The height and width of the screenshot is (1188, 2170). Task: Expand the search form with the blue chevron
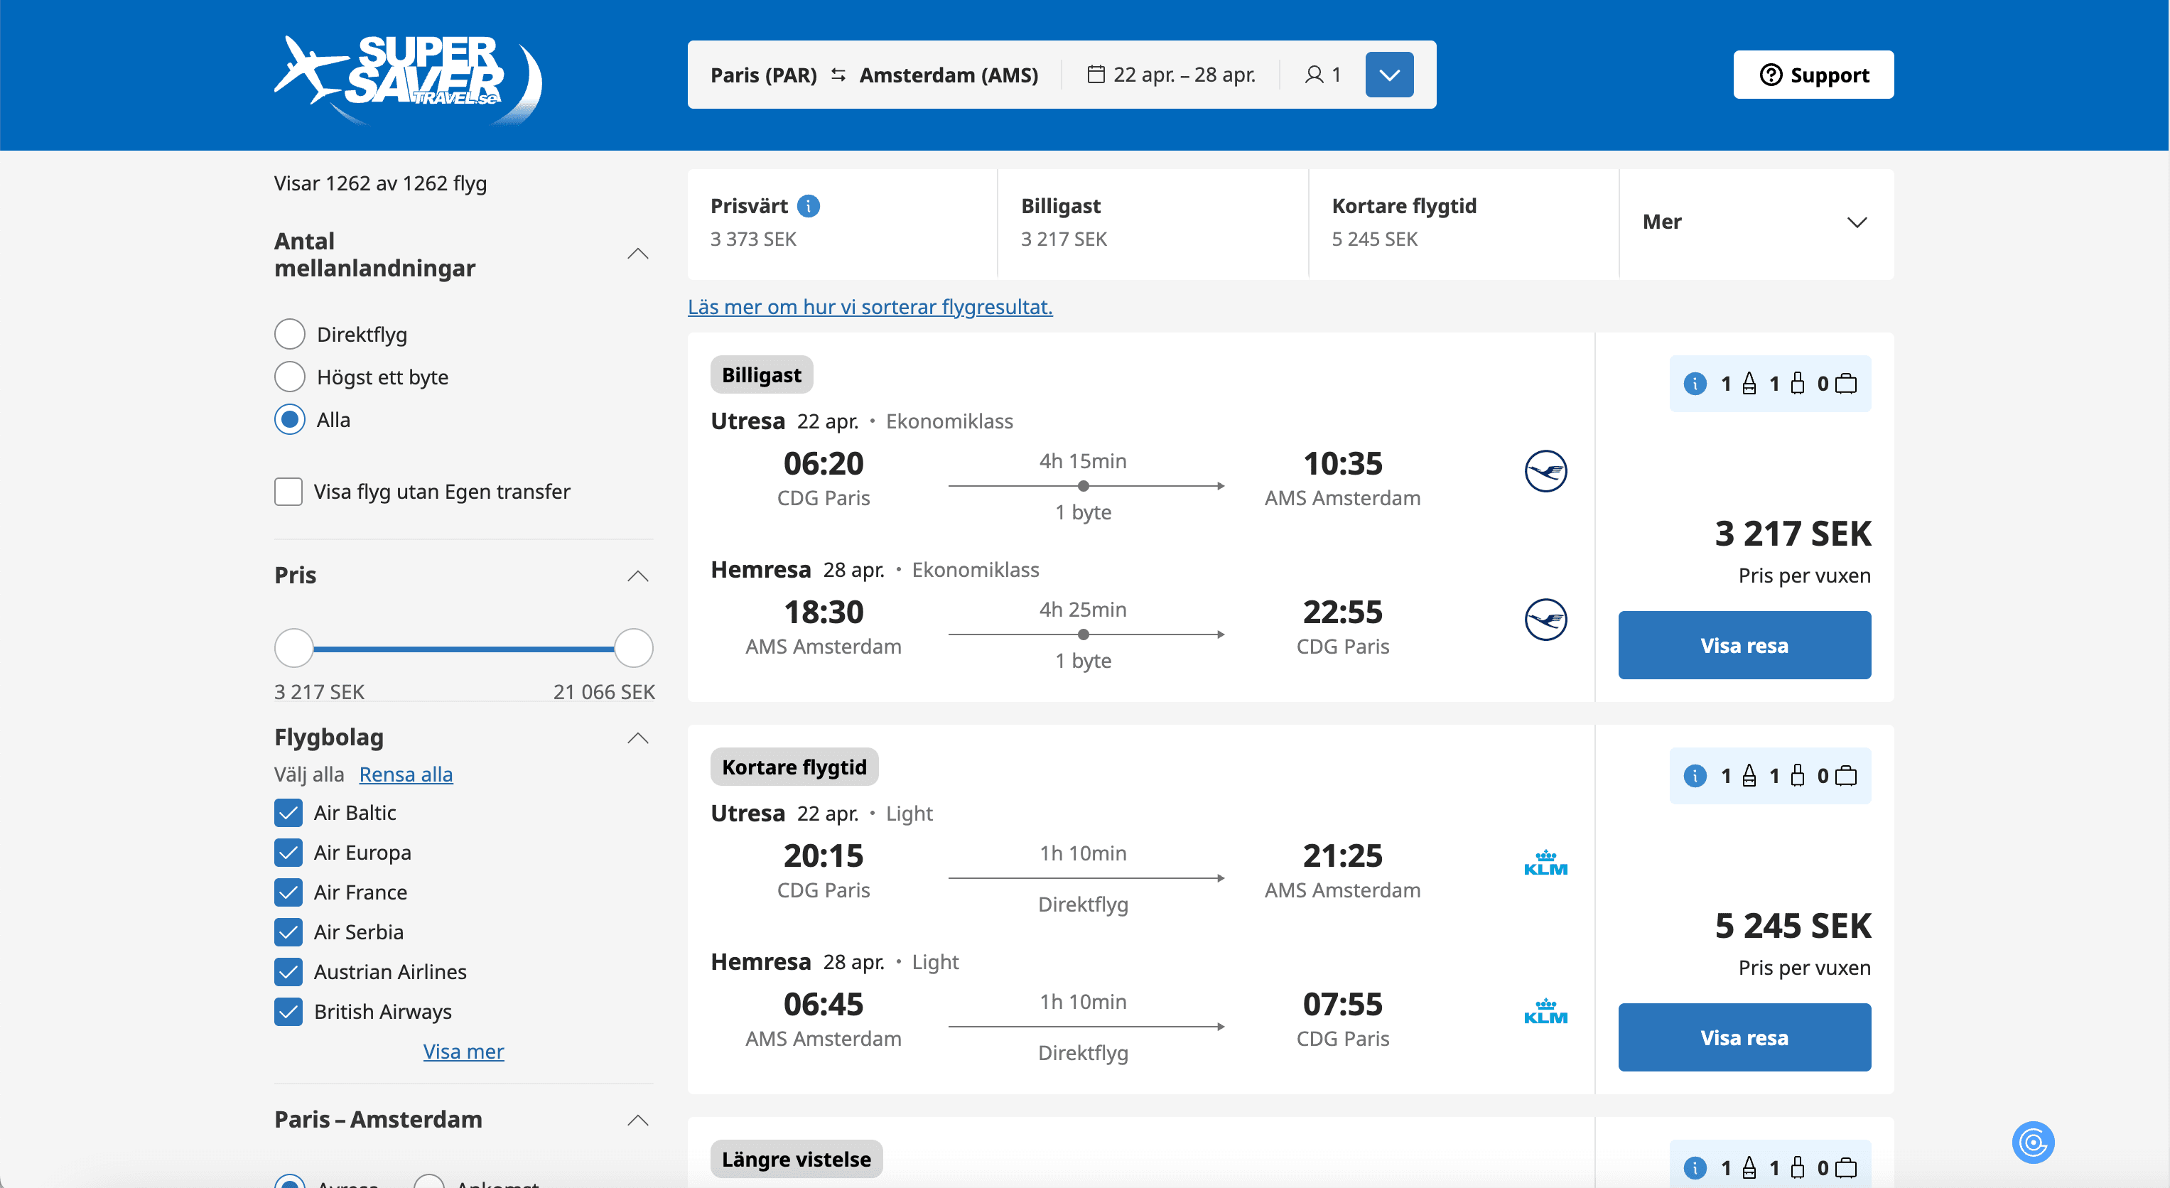coord(1388,74)
